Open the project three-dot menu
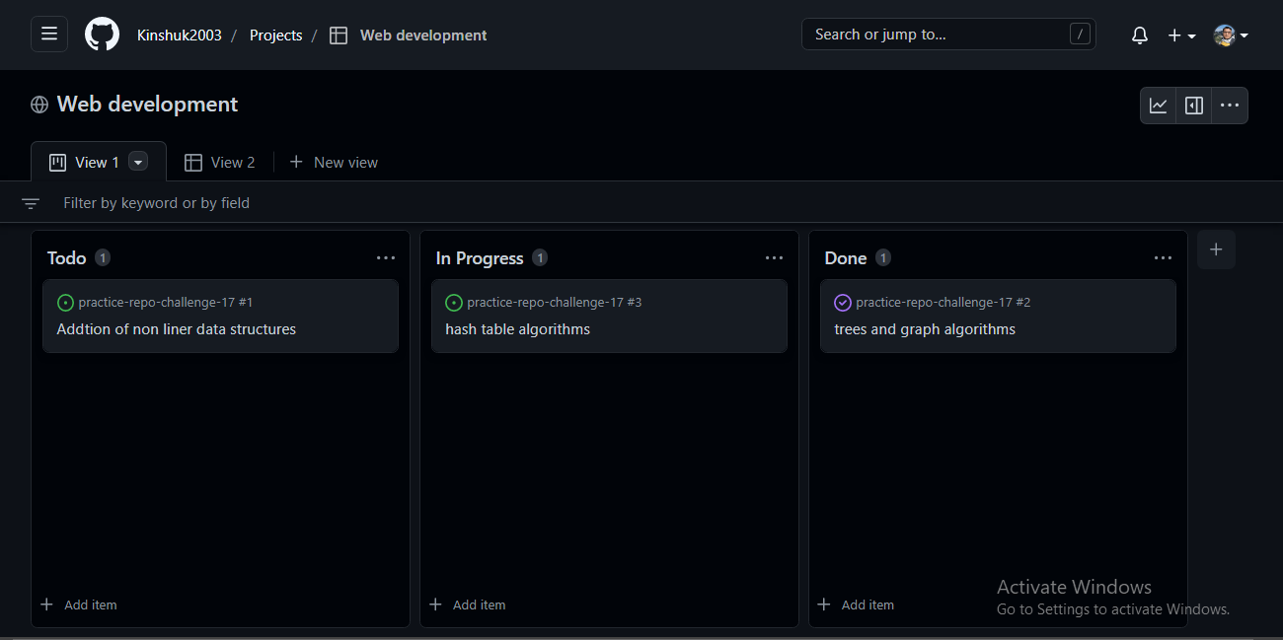The height and width of the screenshot is (640, 1283). tap(1230, 106)
